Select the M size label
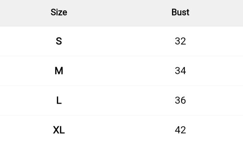 [59, 71]
